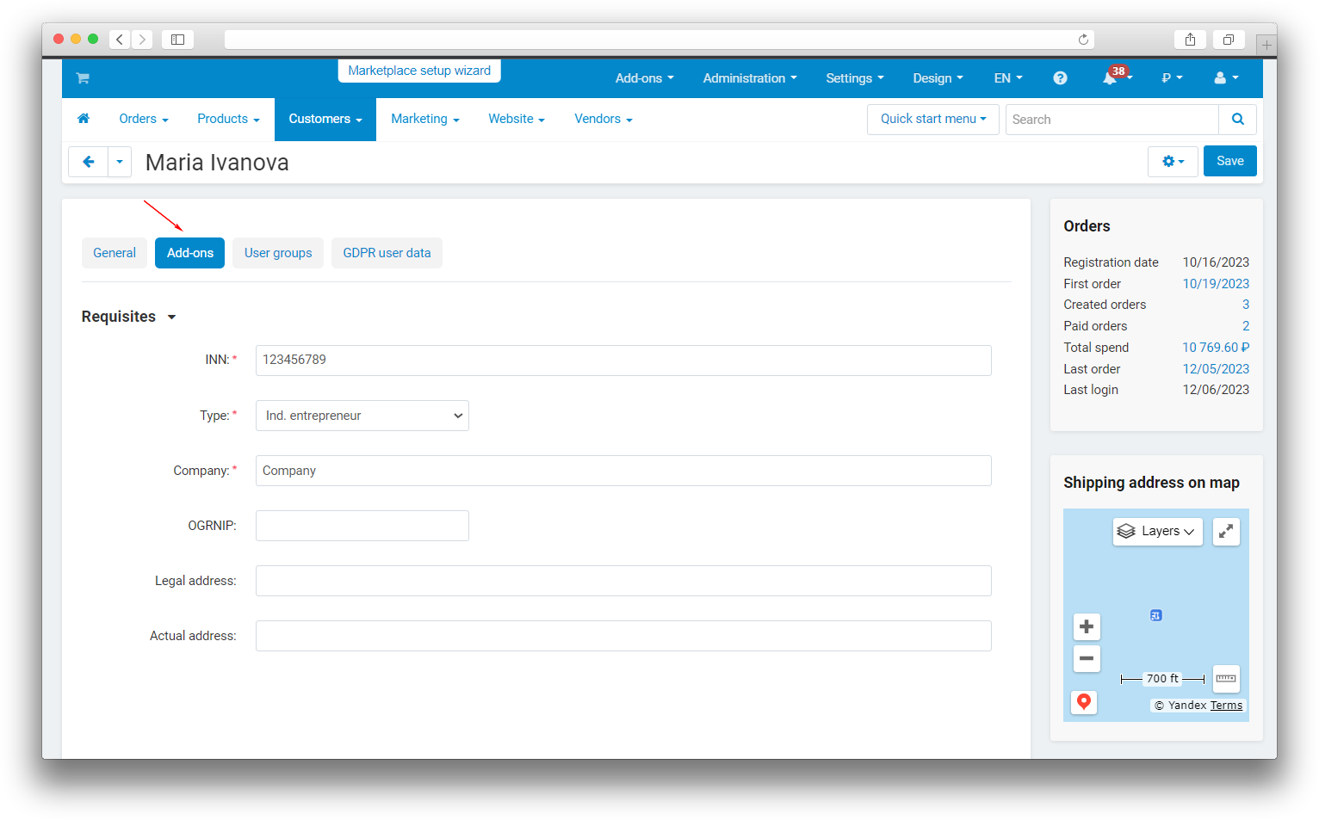Click the search magnifier button
Screen dimensions: 1319x820
[1237, 120]
